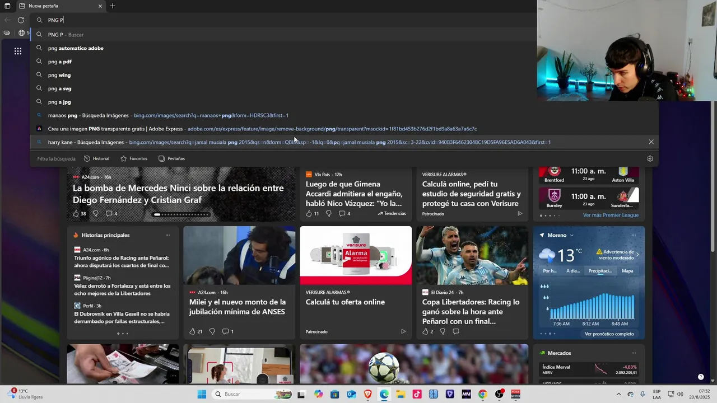Open search suggestion settings gear

pyautogui.click(x=650, y=158)
